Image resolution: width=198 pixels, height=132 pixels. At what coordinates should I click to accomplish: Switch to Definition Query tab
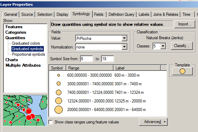tap(121, 14)
